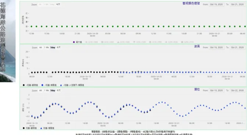Select 3day zoom in the wave height chart

click(x=53, y=47)
